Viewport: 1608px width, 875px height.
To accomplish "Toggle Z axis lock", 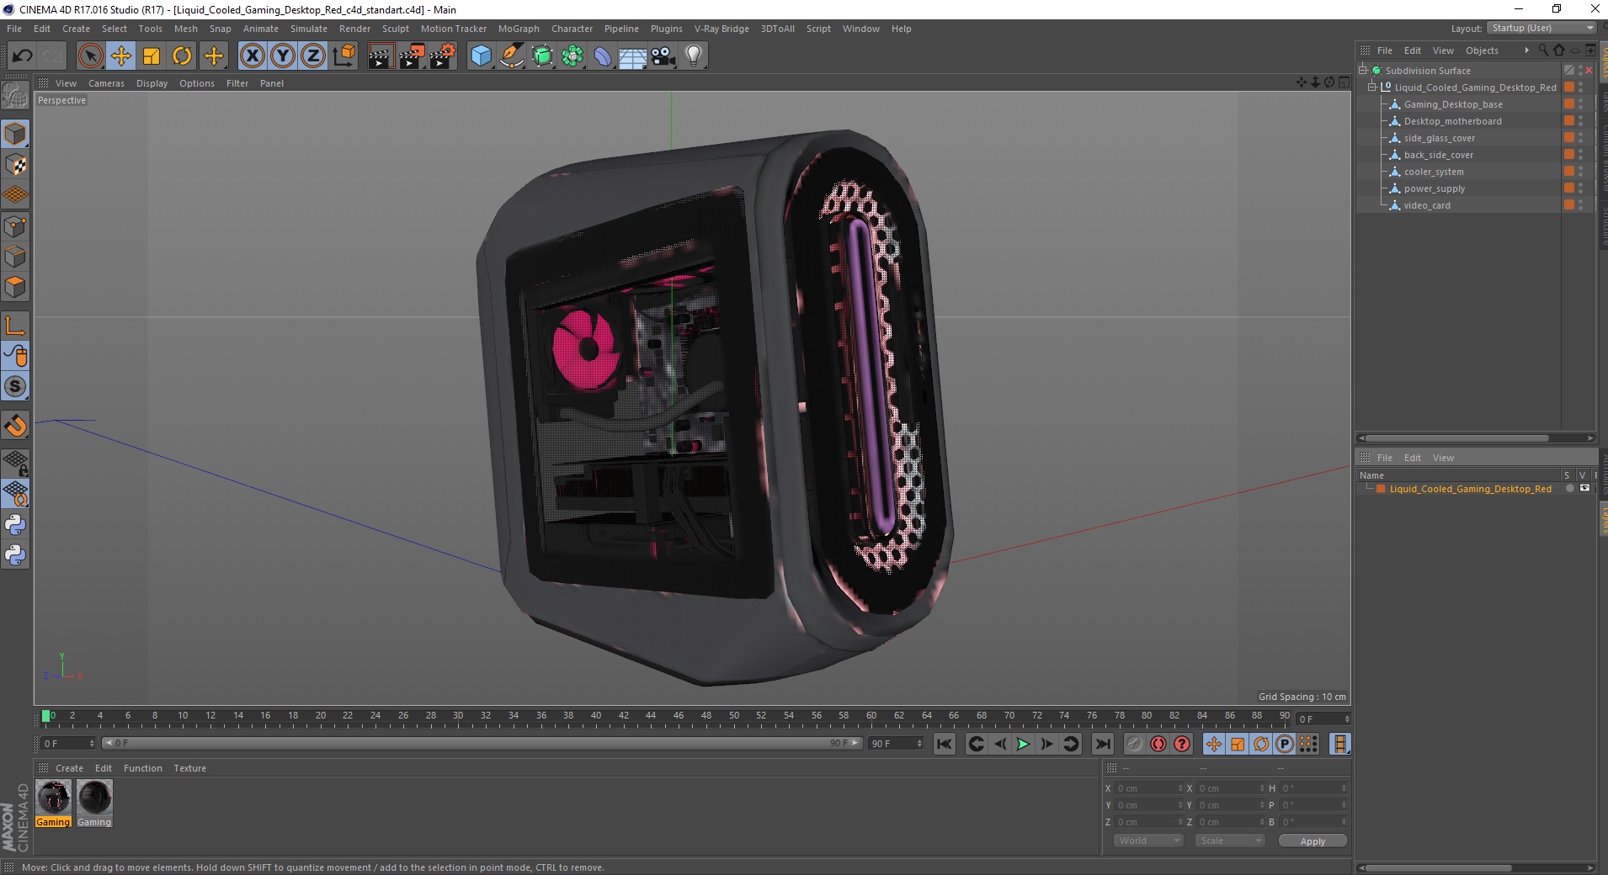I will (313, 56).
